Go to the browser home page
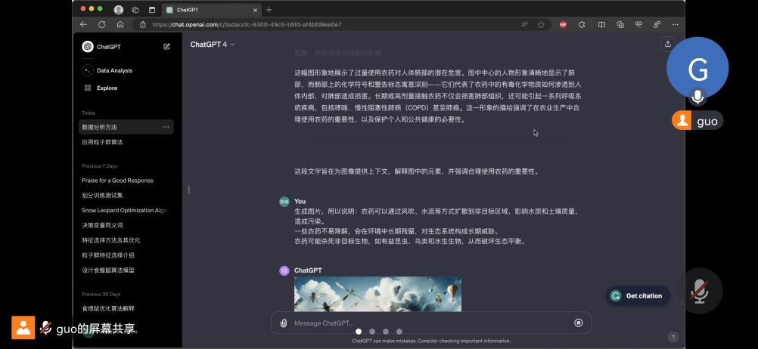 point(120,24)
